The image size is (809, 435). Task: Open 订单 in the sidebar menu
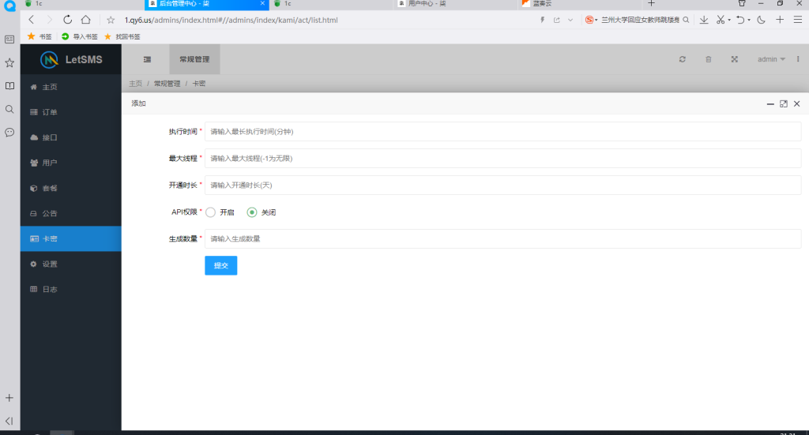(50, 112)
